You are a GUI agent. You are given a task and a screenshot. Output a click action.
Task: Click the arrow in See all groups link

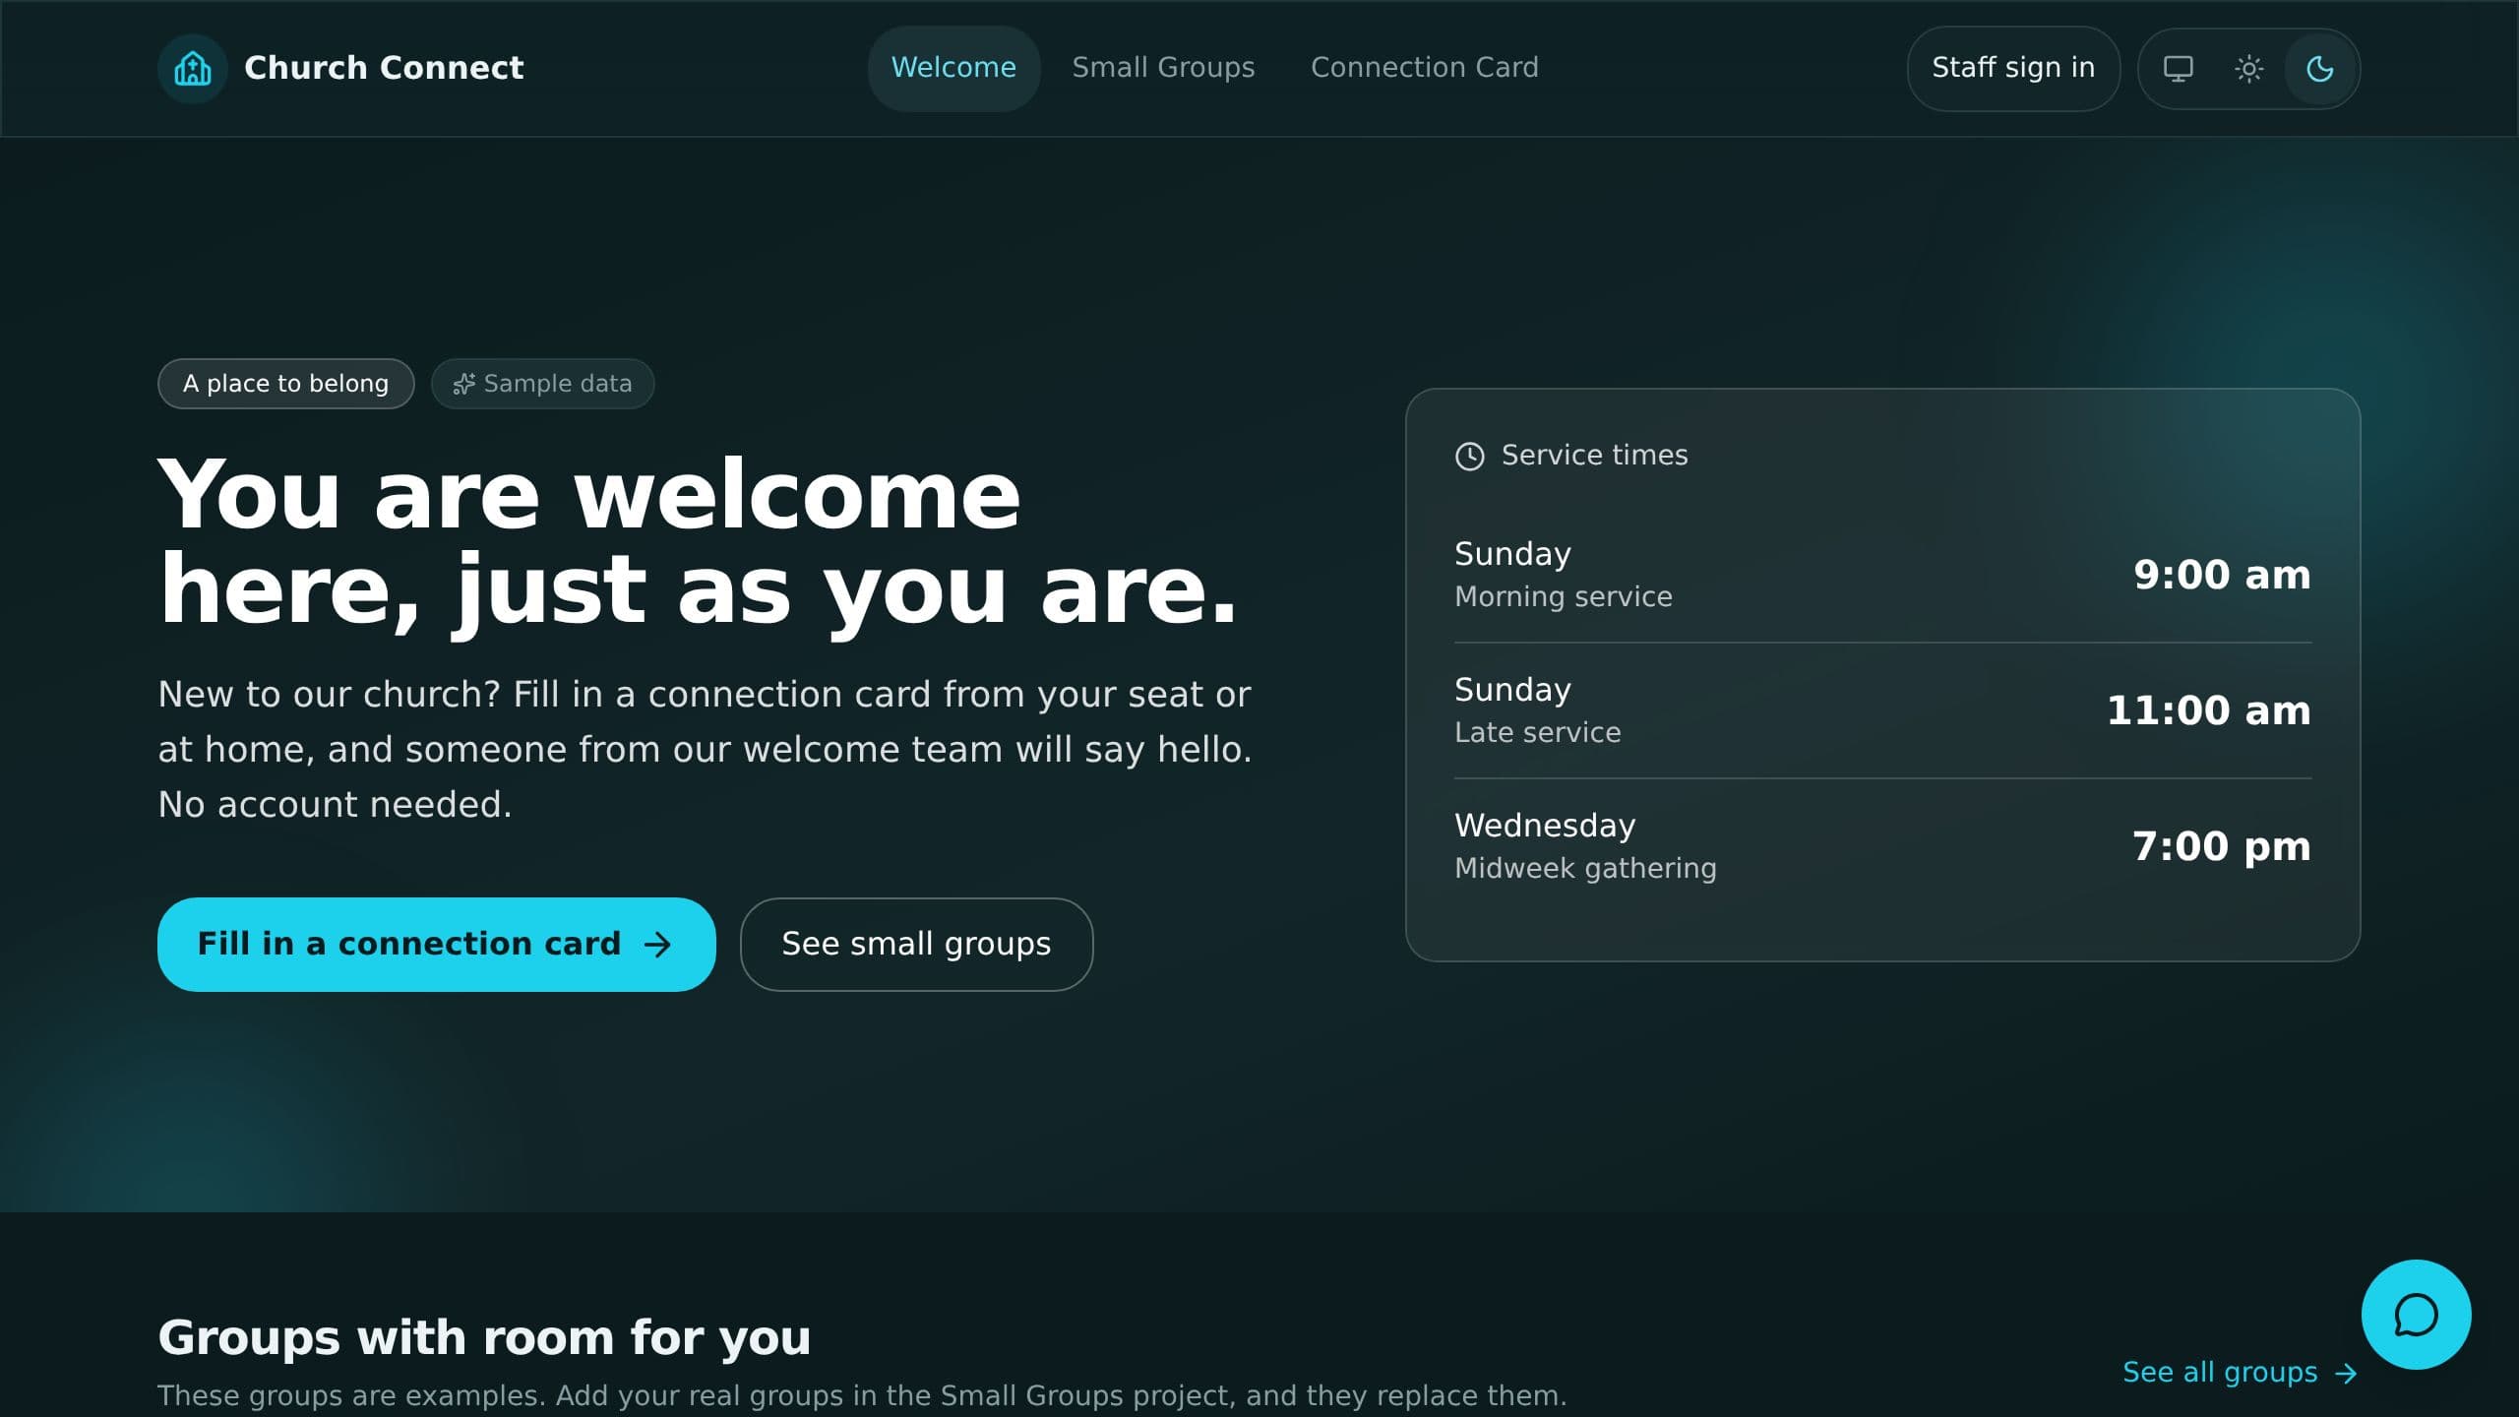[x=2346, y=1373]
